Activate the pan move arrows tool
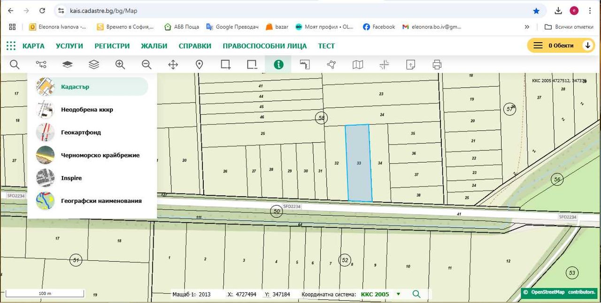Viewport: 601px width, 303px height. pyautogui.click(x=173, y=65)
